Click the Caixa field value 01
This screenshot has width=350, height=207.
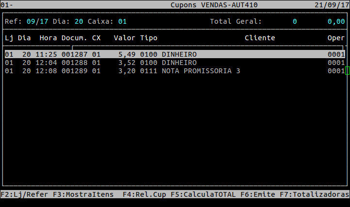coord(122,22)
